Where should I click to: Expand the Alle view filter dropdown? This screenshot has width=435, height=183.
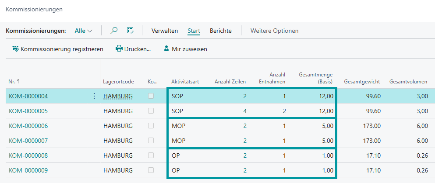pyautogui.click(x=84, y=31)
